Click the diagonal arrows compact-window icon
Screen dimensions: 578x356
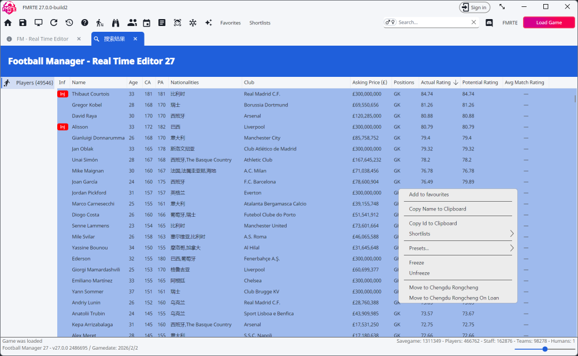point(502,7)
